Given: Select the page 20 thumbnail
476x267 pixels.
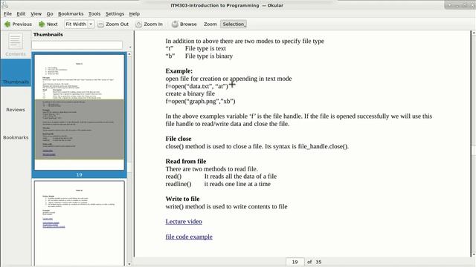Looking at the screenshot, I should [80, 223].
